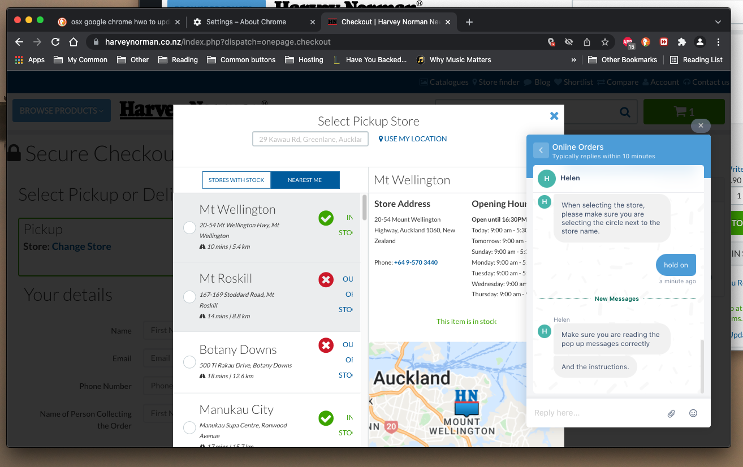The height and width of the screenshot is (467, 743).
Task: Switch to Stores With Stock filter
Action: point(236,180)
